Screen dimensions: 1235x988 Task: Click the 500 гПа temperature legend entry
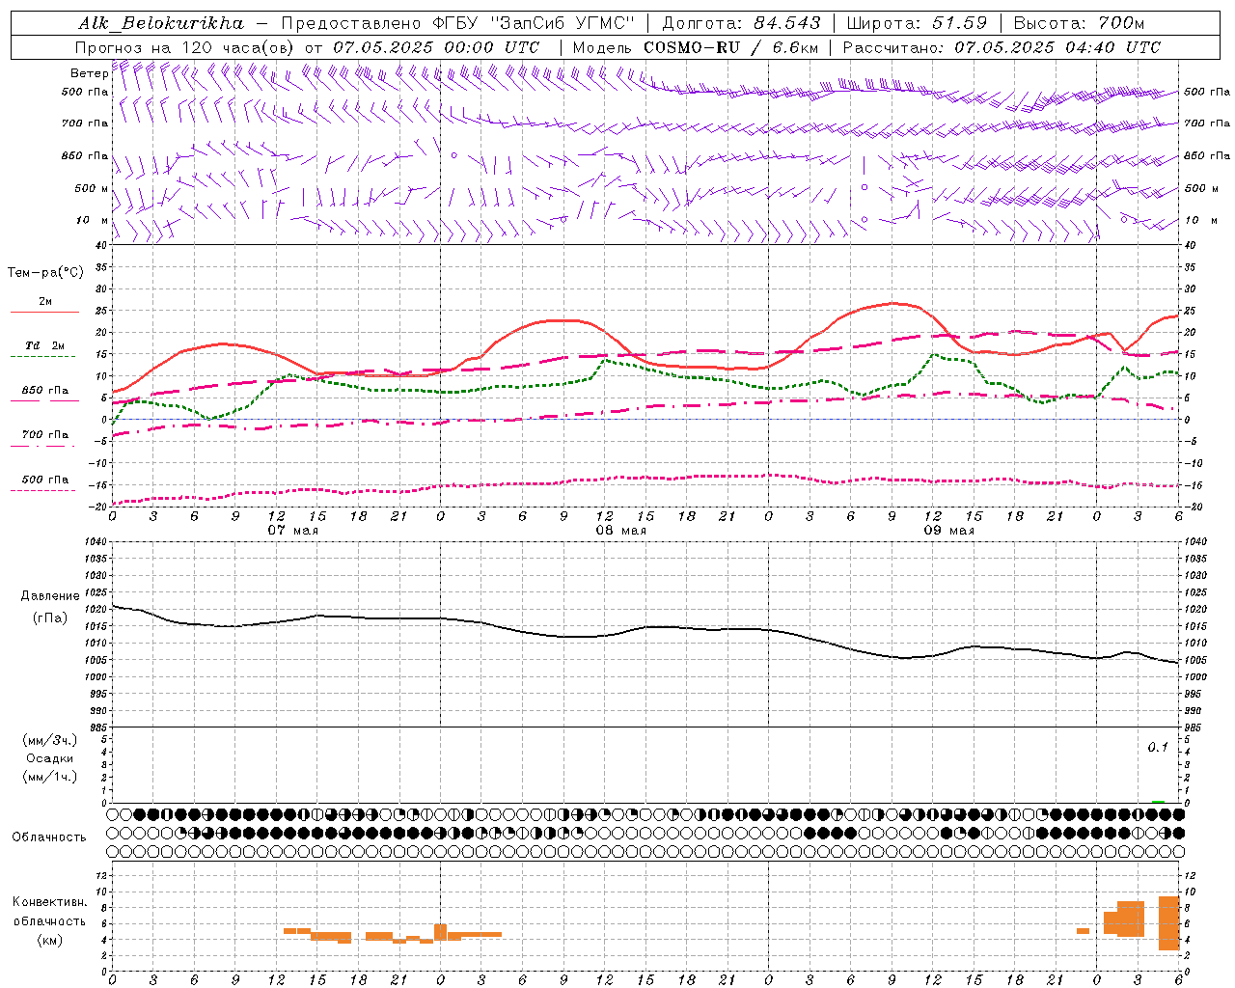(x=45, y=480)
